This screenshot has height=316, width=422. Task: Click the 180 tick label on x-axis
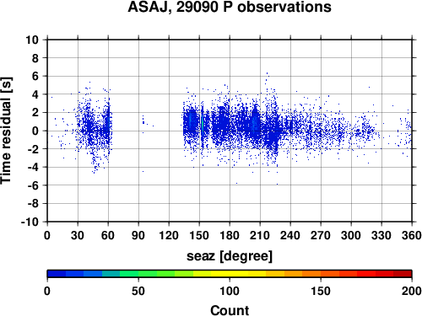(230, 235)
